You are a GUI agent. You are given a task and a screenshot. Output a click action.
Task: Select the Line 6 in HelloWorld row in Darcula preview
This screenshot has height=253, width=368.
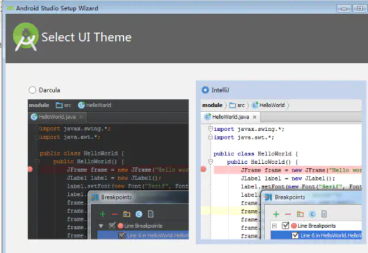coord(143,236)
